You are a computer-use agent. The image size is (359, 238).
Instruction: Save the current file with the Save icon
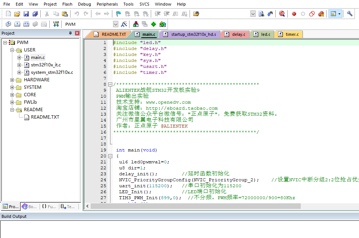(x=26, y=14)
